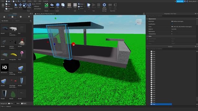This screenshot has width=198, height=111.
Task: Click Duplicate in Clipboard group
Action: pos(9,9)
